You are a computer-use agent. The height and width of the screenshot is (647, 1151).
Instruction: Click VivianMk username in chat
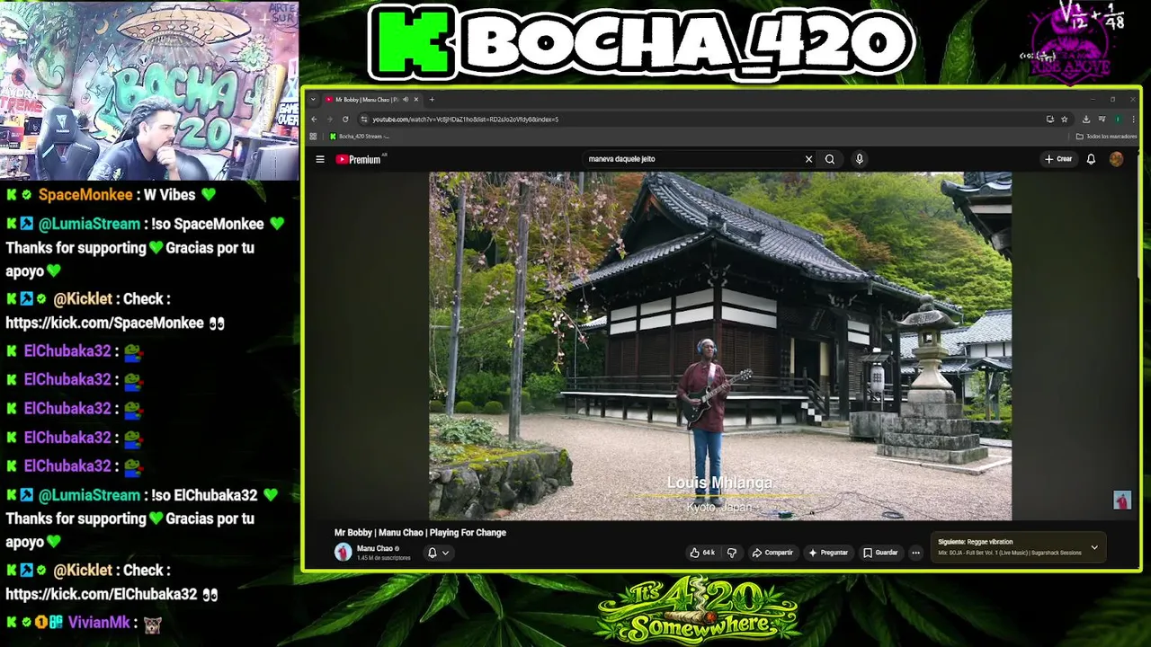coord(99,622)
